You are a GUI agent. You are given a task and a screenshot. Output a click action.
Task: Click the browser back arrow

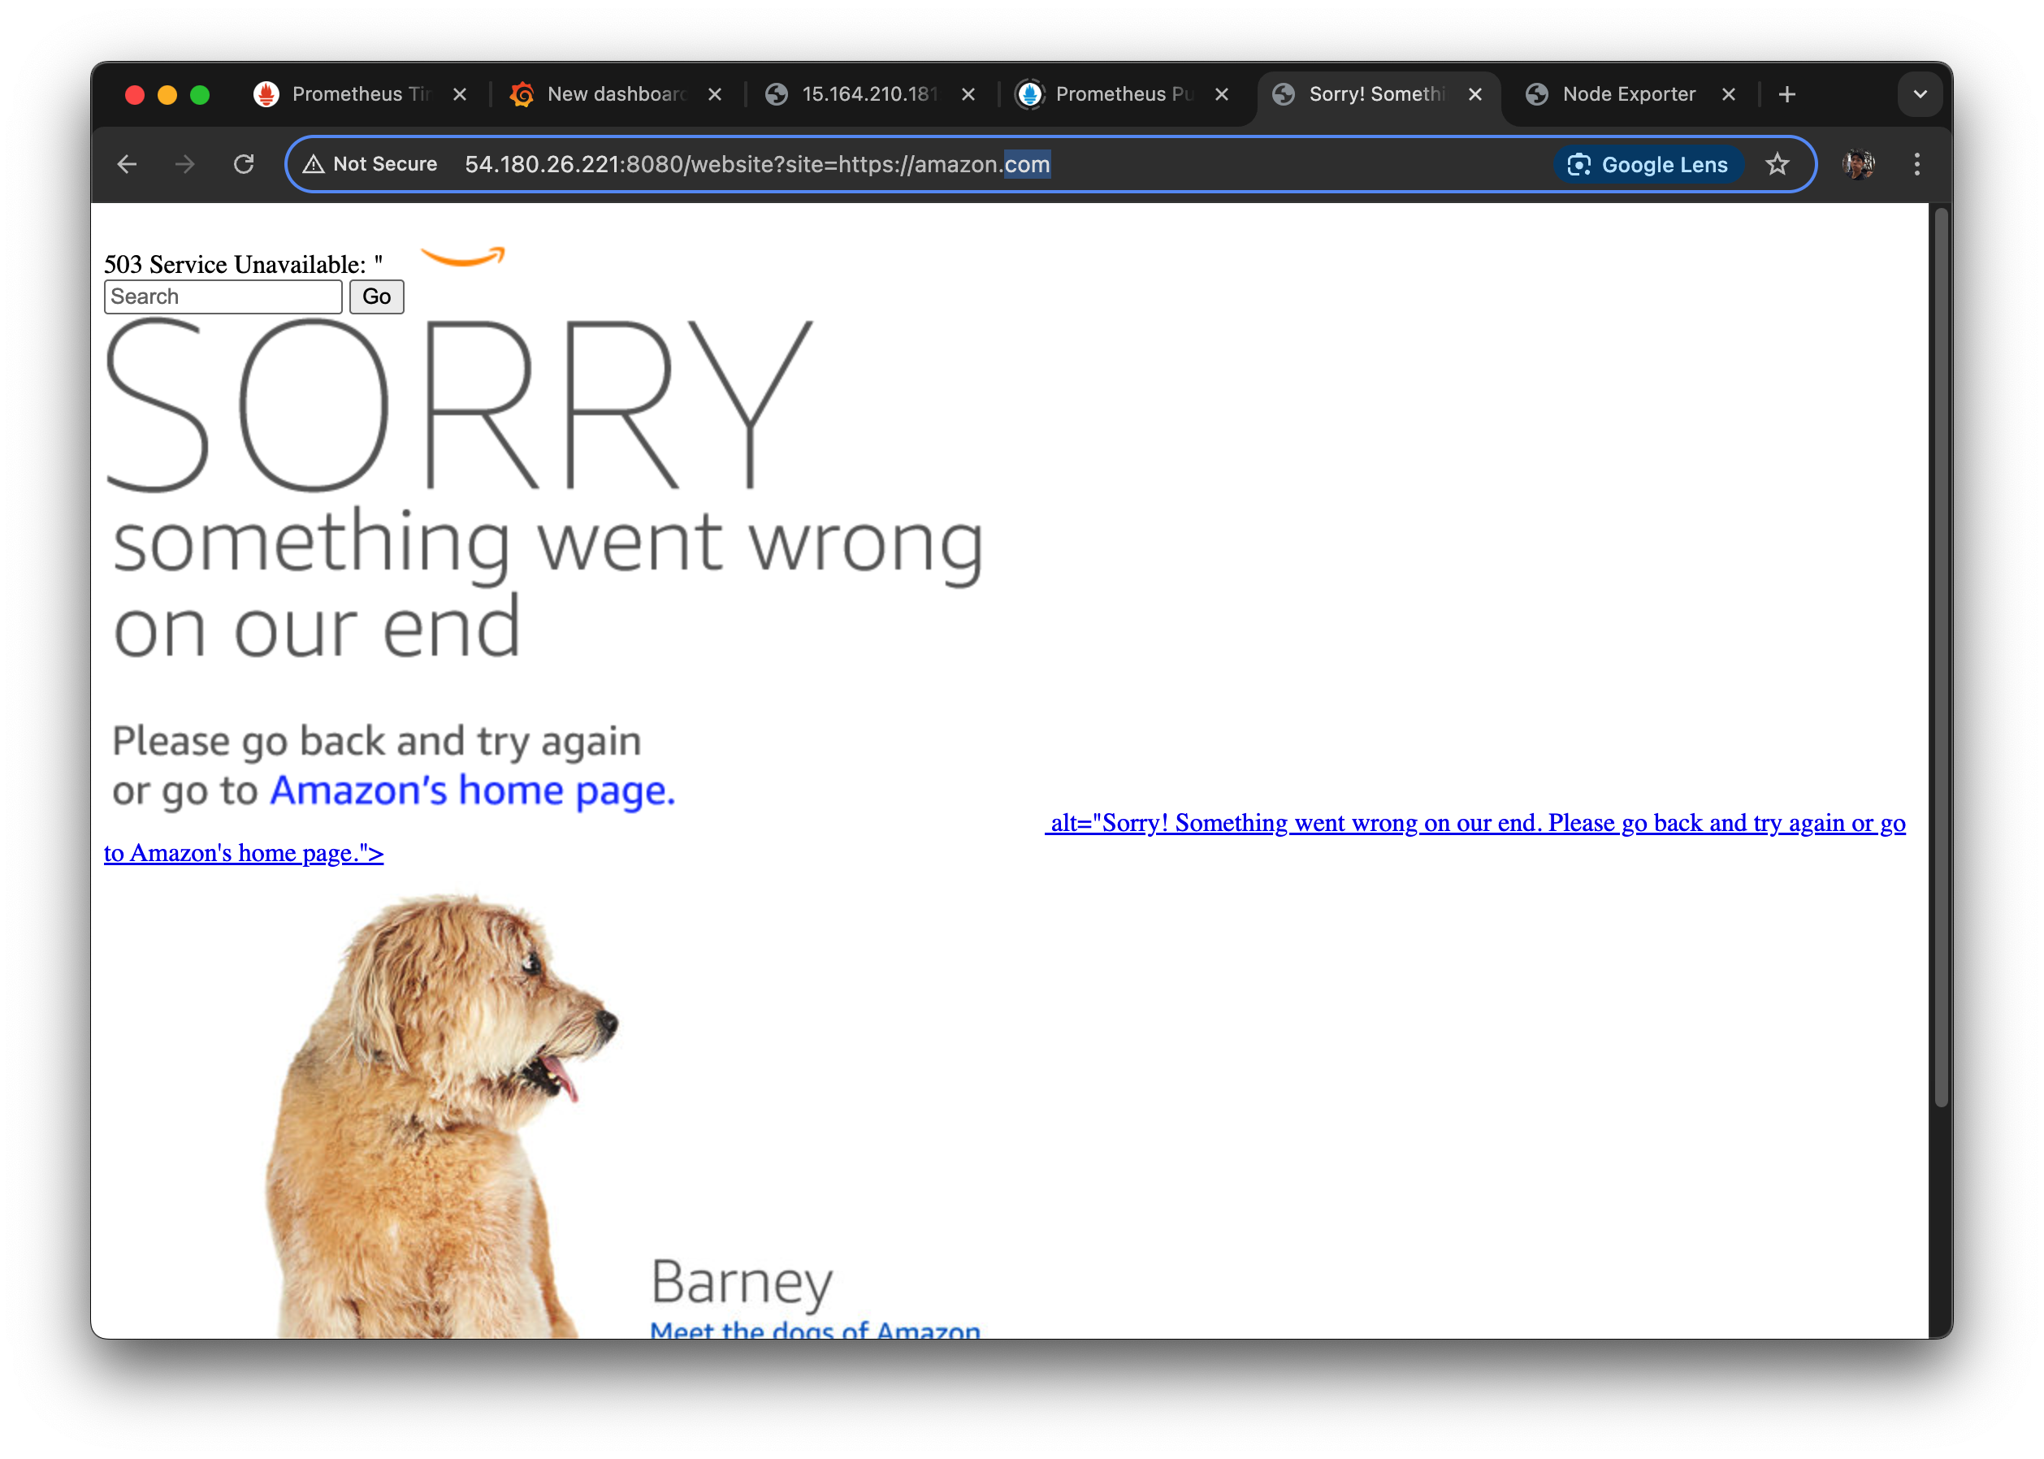tap(127, 164)
